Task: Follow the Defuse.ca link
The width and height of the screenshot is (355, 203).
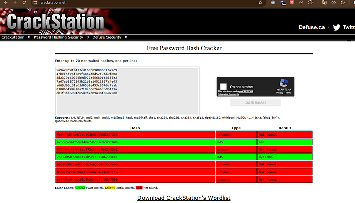Action: (x=311, y=27)
